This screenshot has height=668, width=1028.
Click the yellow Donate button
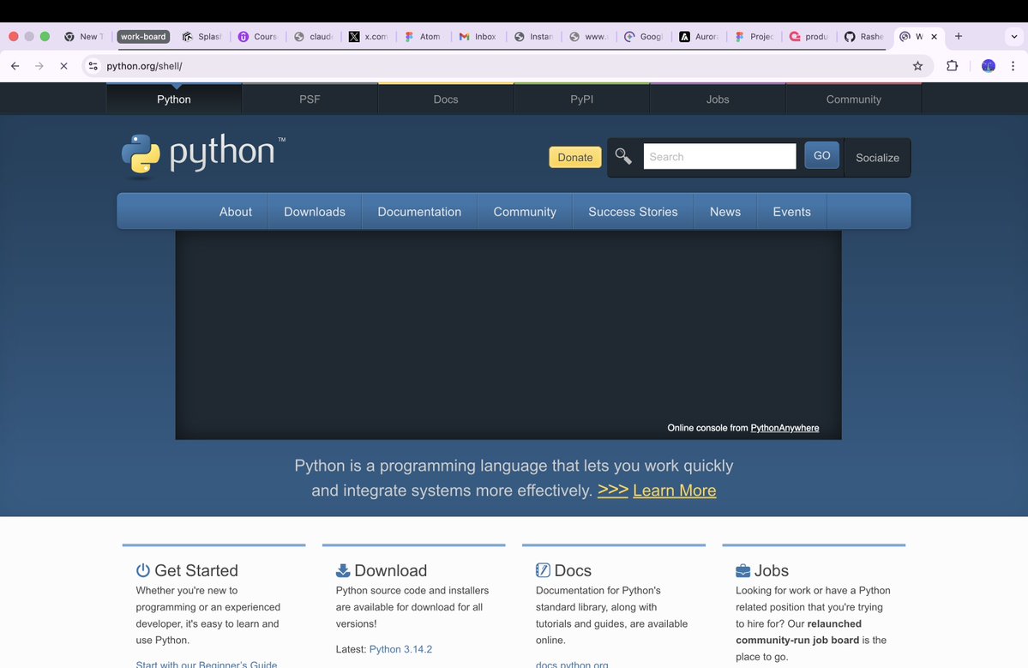click(575, 157)
